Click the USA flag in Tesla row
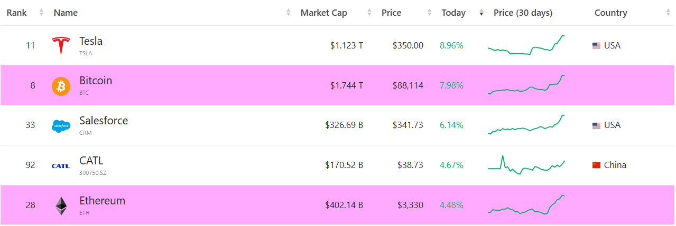Viewport: 676px width, 226px height. (x=596, y=46)
